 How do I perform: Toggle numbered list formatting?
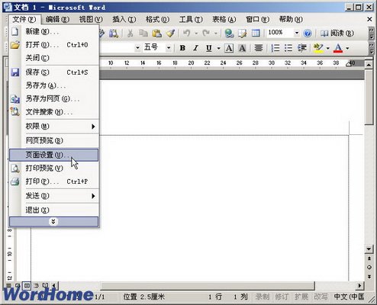point(275,48)
